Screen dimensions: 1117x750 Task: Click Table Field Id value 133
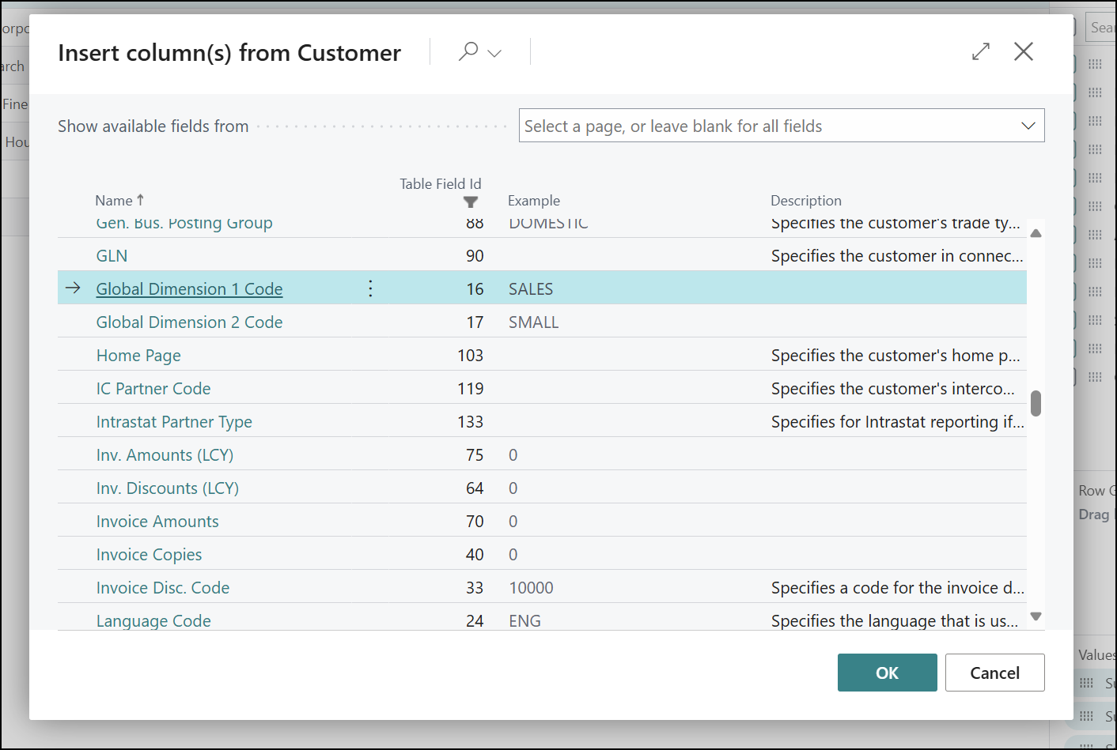point(470,422)
